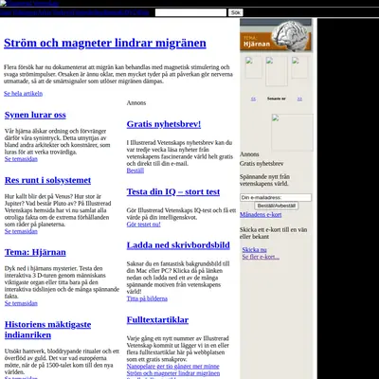The image size is (379, 379).
Task: Open Se temasidan under Tema: Hjärnan
Action: click(21, 303)
